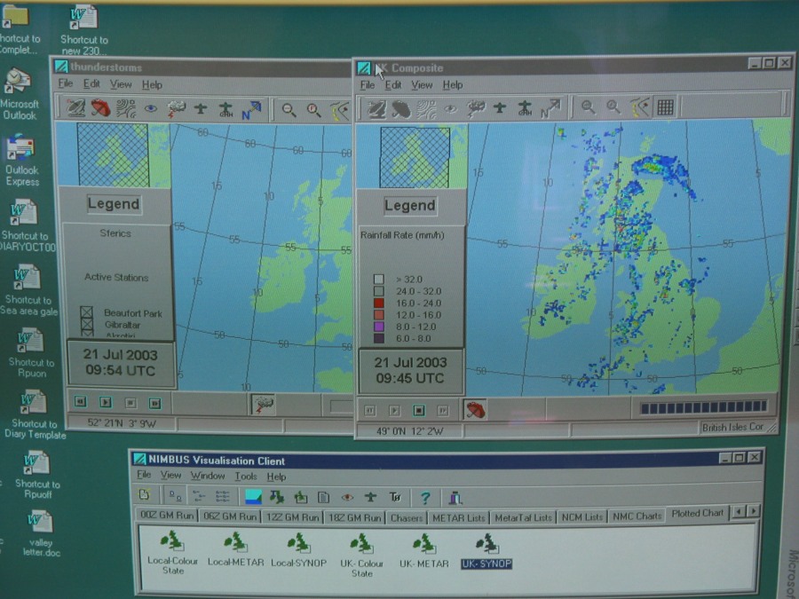Open the UK-METAR chart icon
The width and height of the screenshot is (799, 599).
423,550
